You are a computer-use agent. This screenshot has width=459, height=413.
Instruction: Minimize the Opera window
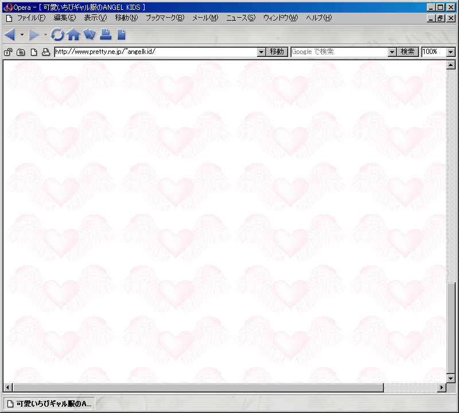431,7
